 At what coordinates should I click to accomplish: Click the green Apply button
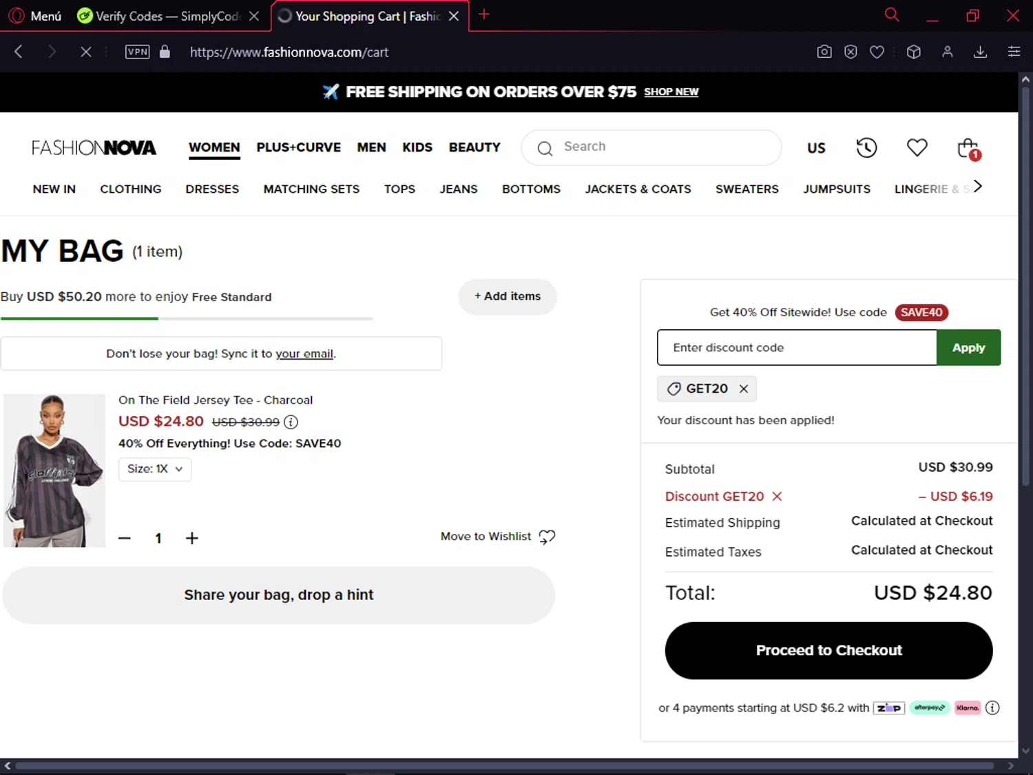968,347
